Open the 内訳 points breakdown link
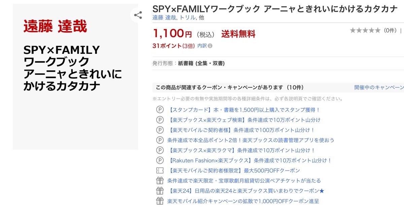The height and width of the screenshot is (211, 404). pos(202,46)
